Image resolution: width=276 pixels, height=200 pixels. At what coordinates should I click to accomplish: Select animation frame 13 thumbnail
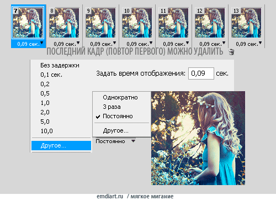pos(246,23)
